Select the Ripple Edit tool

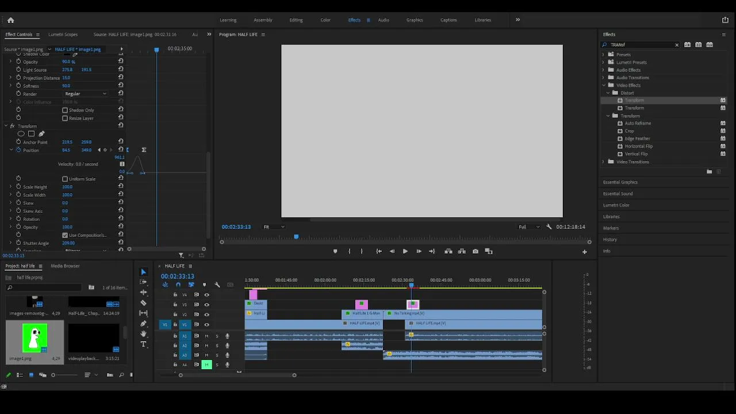coord(144,292)
